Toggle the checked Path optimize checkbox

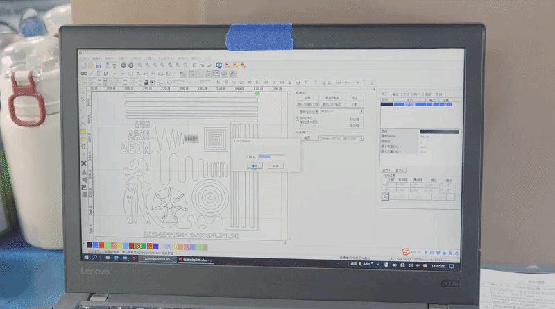298,117
